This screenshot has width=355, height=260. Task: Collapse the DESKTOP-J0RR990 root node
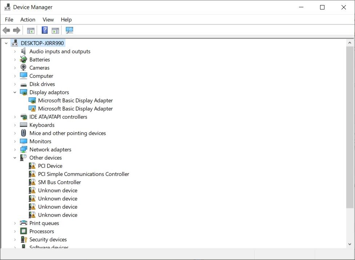[6, 43]
